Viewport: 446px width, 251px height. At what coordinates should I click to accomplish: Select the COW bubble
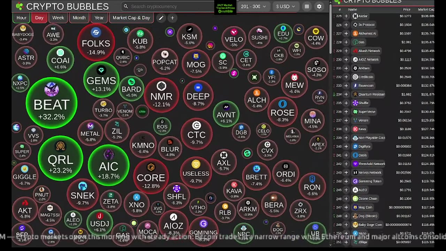316,38
